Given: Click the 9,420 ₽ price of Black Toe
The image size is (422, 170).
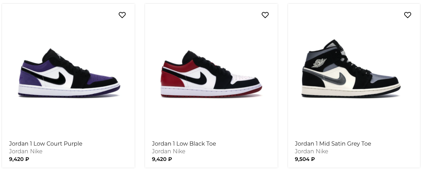Looking at the screenshot, I should [162, 159].
